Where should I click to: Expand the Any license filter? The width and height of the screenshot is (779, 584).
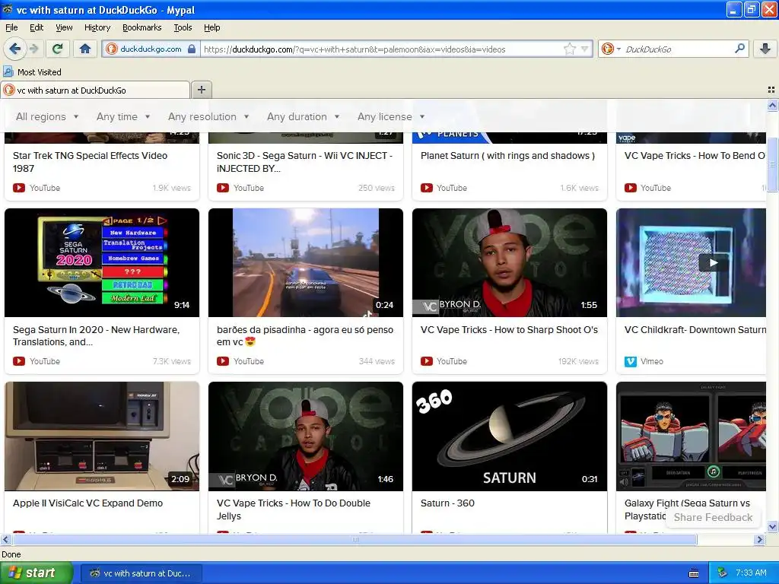coord(391,116)
